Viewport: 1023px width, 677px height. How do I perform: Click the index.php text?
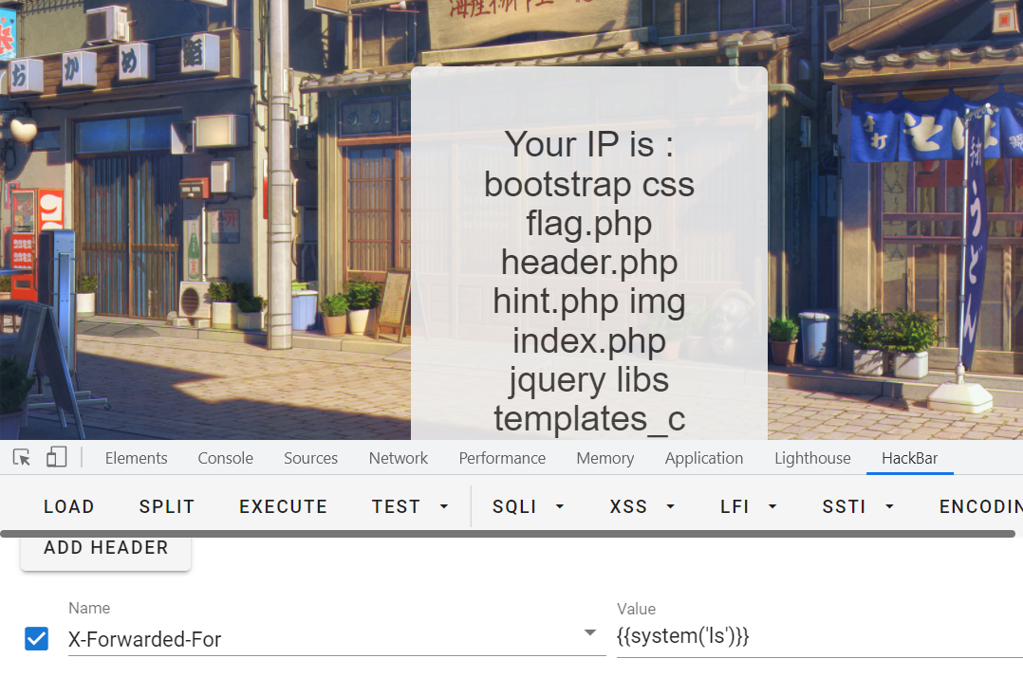(x=589, y=340)
